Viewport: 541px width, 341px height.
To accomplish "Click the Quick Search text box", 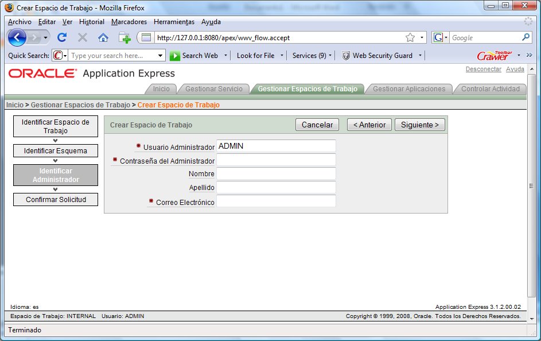I will pyautogui.click(x=112, y=56).
